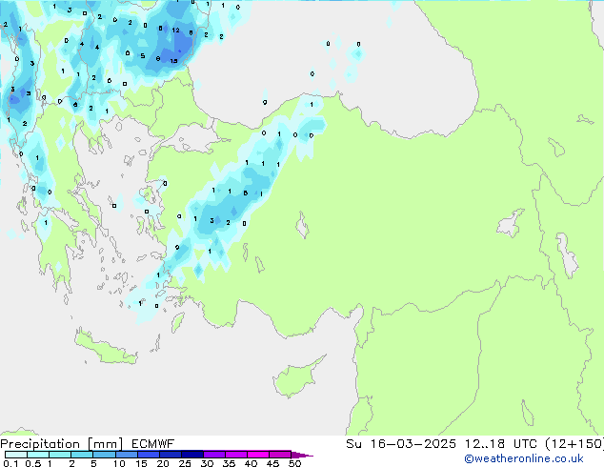Click the 'Su 16-03-2025' date text
Screen dimensions: 604x467
401,444
